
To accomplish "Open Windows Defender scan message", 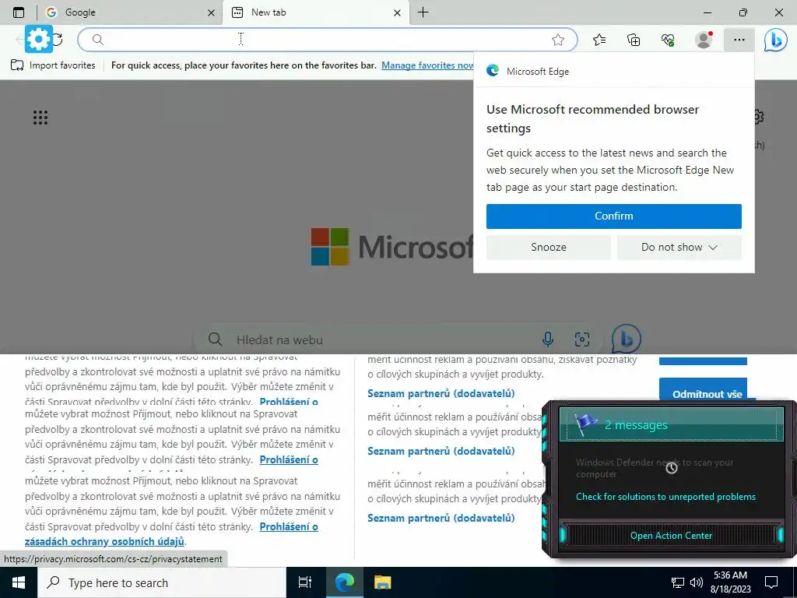I will [655, 468].
